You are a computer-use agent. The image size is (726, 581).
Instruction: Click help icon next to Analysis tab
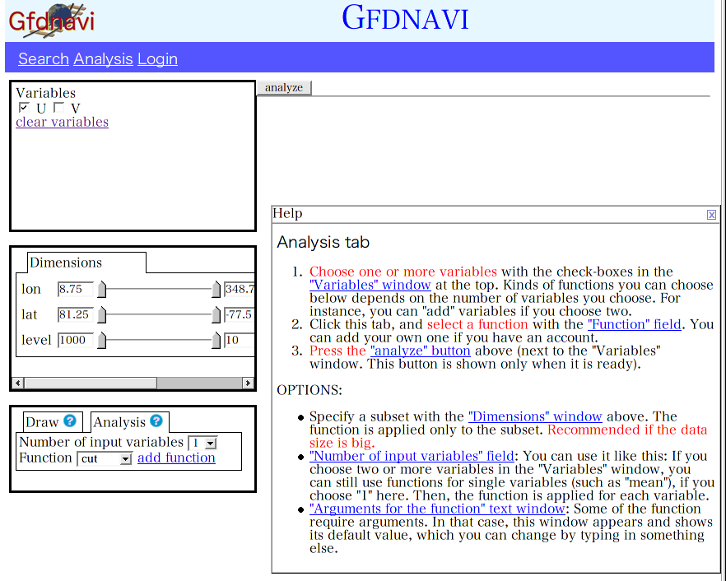pos(156,421)
